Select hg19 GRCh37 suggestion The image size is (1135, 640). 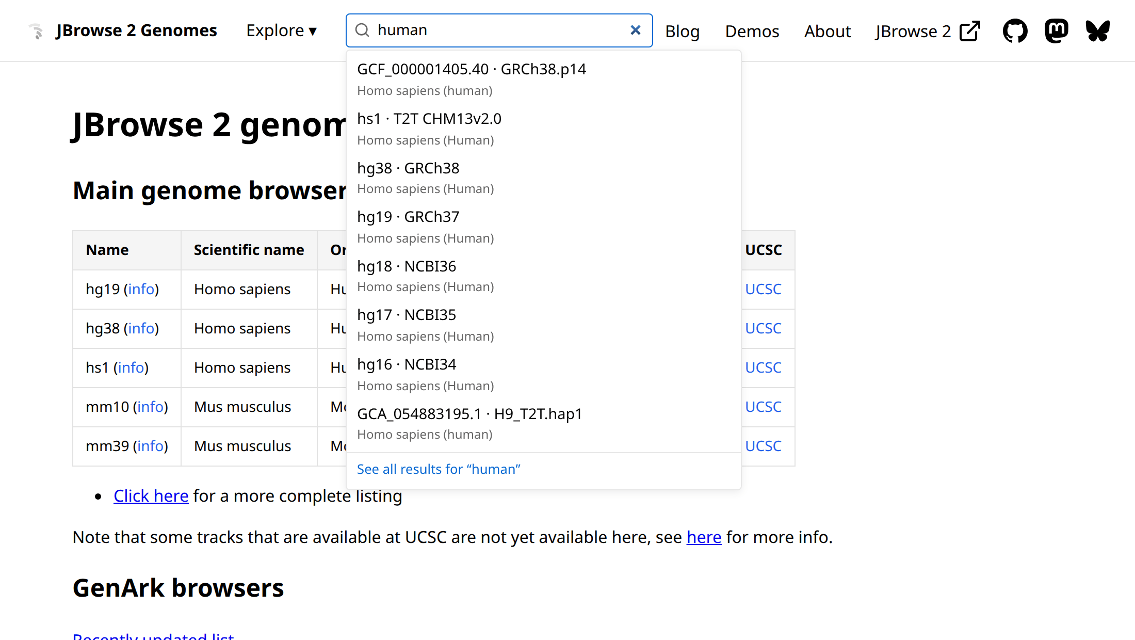pos(544,227)
